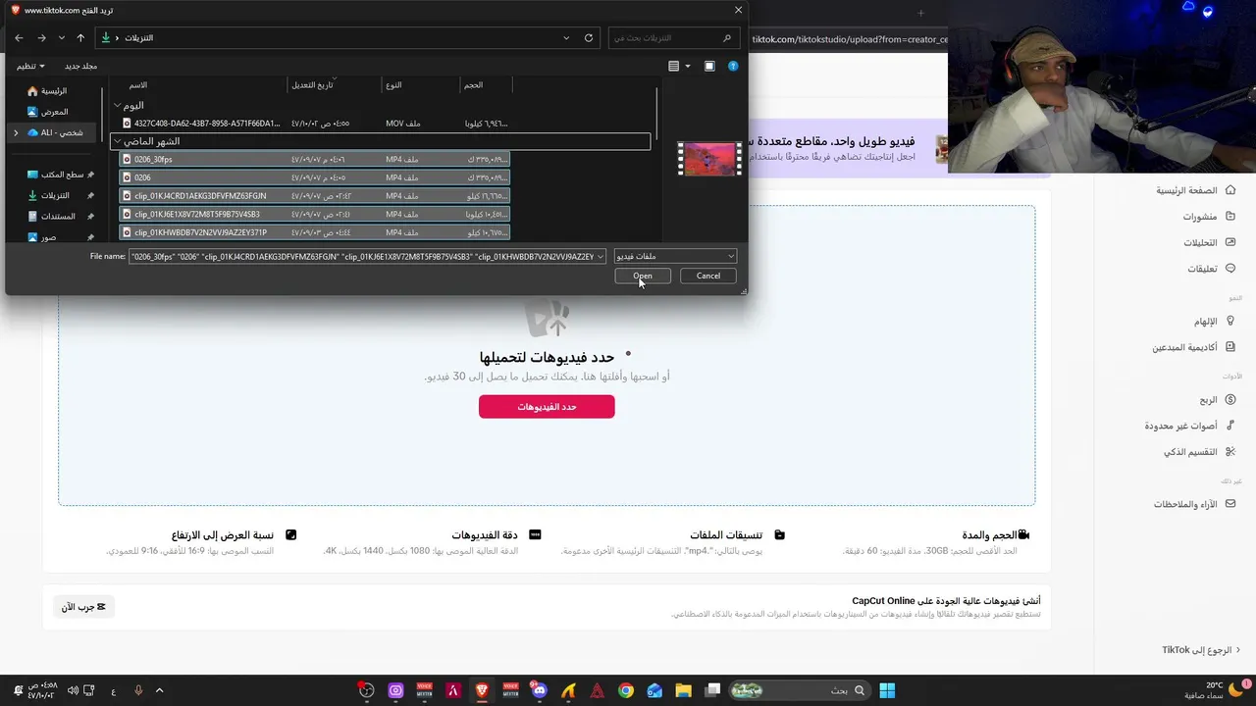Select الرئيسية in the navigation pane
This screenshot has width=1256, height=706.
(x=49, y=90)
